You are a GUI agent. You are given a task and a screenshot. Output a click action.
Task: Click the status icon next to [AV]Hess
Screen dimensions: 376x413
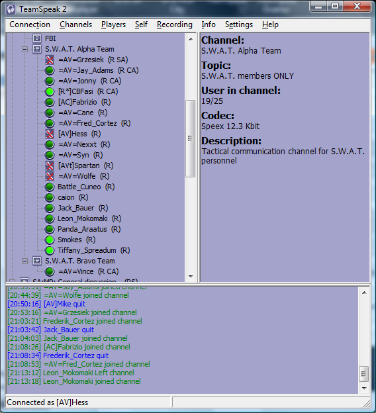pos(50,134)
